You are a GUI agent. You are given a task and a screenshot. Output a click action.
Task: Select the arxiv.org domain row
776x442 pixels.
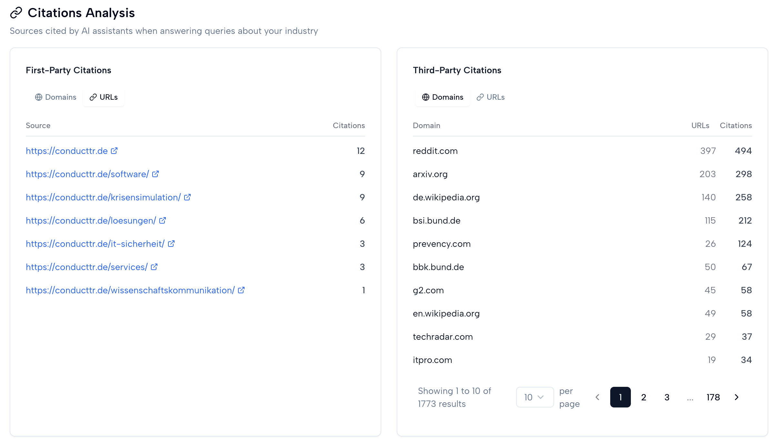(x=582, y=174)
